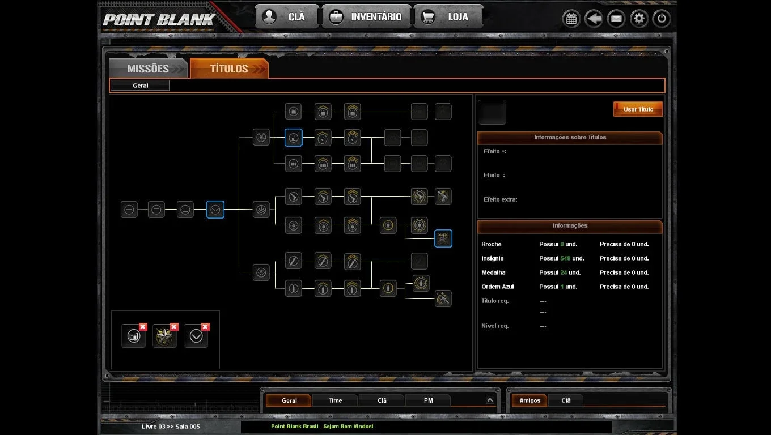Screen dimensions: 771x435
Task: Expand the chat window with arrow button
Action: (x=490, y=400)
